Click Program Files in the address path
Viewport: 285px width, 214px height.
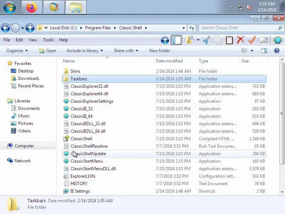(98, 28)
